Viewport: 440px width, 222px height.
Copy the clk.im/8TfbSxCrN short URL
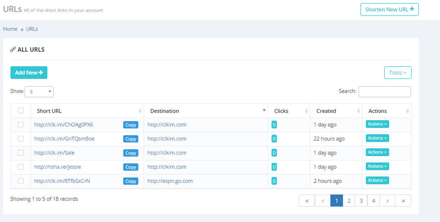point(131,181)
